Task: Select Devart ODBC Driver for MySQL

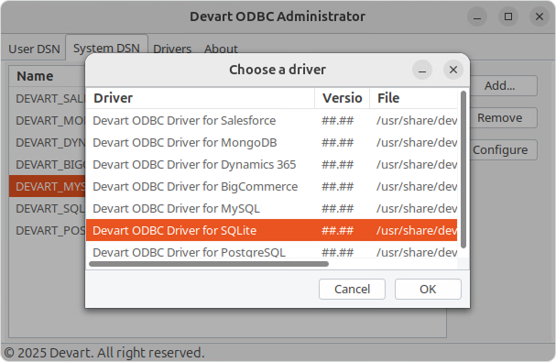Action: (272, 209)
